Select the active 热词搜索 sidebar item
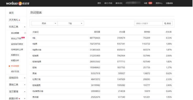This screenshot has width=193, height=100. [15, 66]
